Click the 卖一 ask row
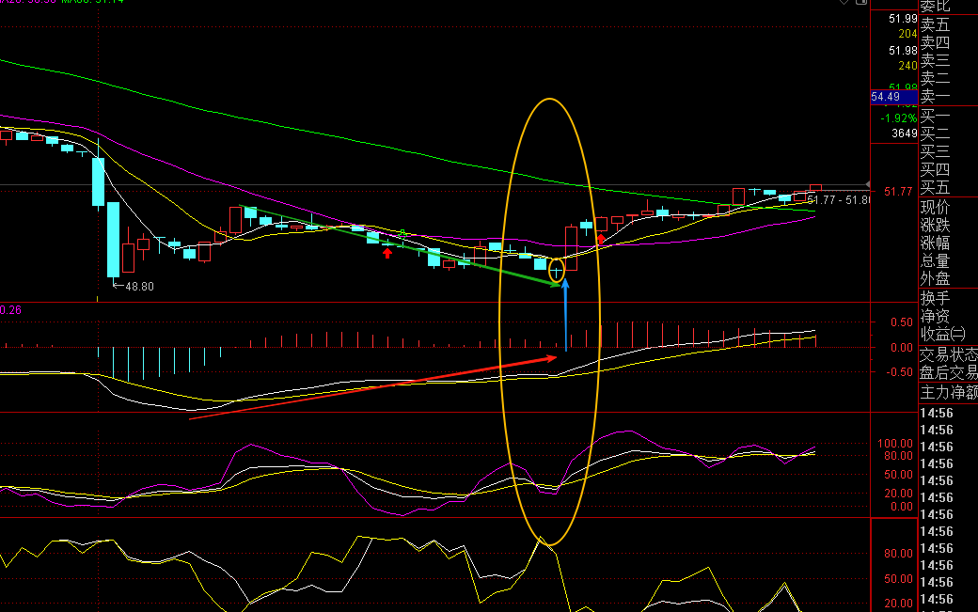This screenshot has width=978, height=612. click(x=935, y=97)
